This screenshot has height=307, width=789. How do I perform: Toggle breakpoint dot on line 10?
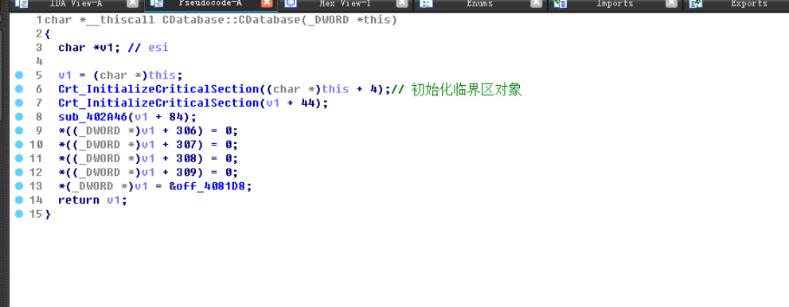(x=19, y=145)
